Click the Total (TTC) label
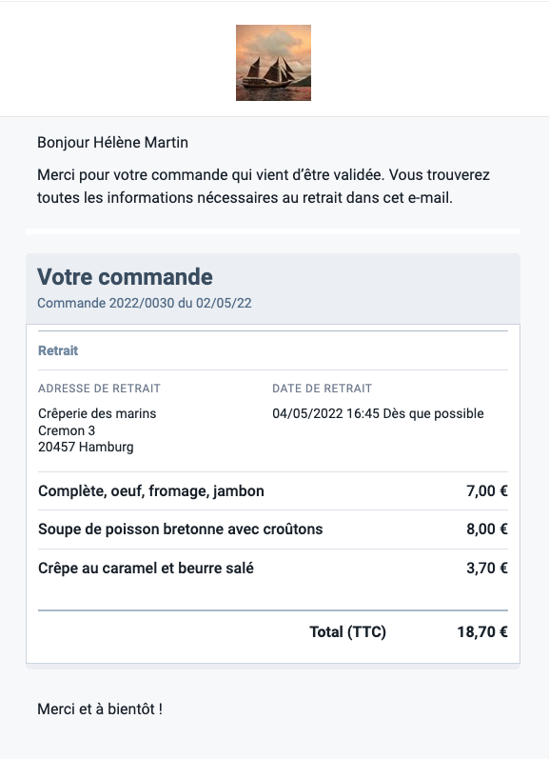Screen dimensions: 549x759 click(x=348, y=631)
